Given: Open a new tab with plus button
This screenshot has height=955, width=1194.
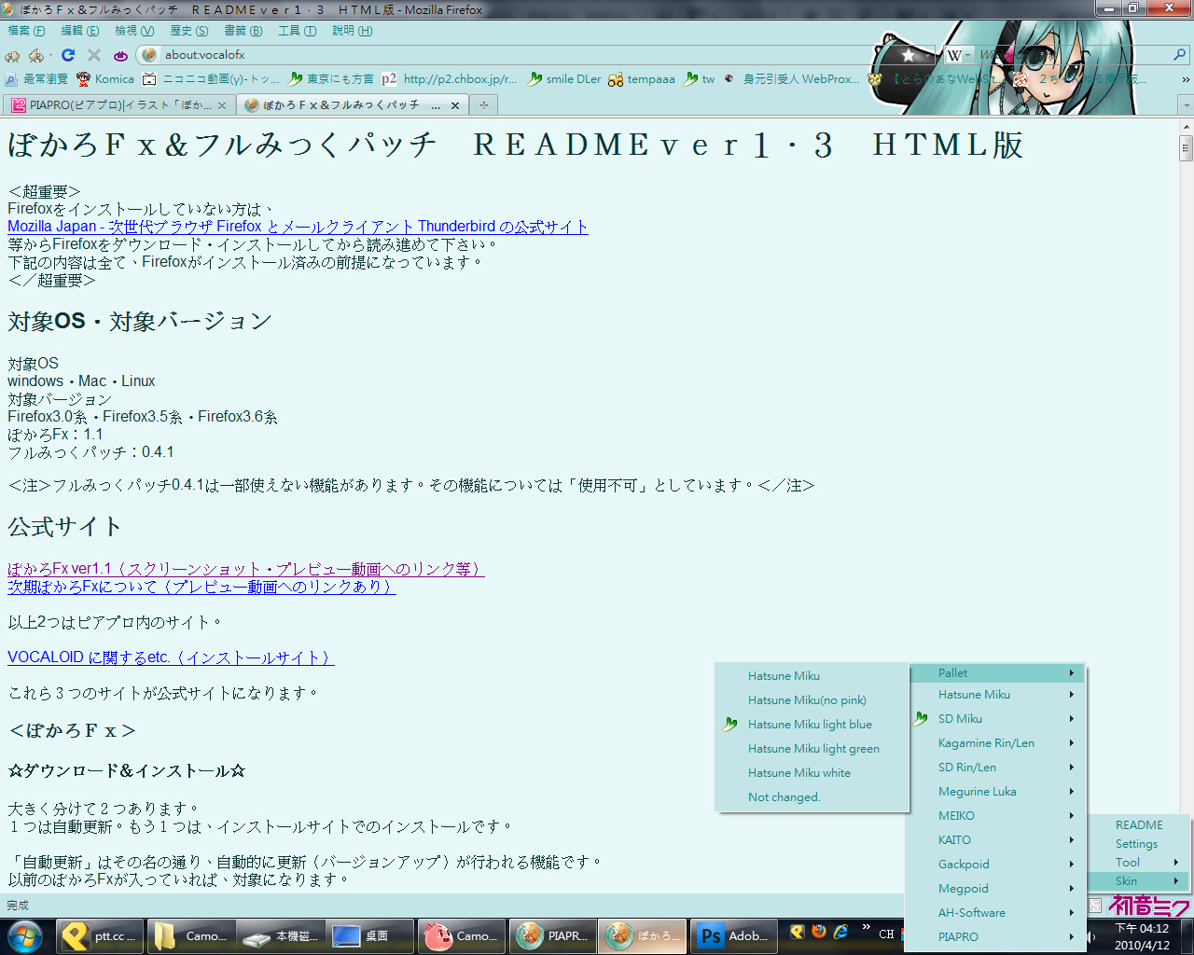Looking at the screenshot, I should (484, 105).
